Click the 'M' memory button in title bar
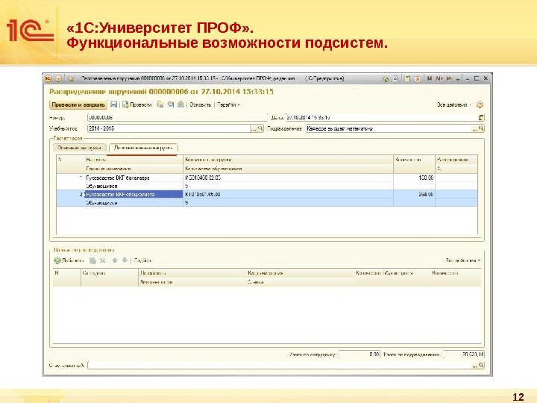Viewport: 537px width, 403px height. point(429,79)
